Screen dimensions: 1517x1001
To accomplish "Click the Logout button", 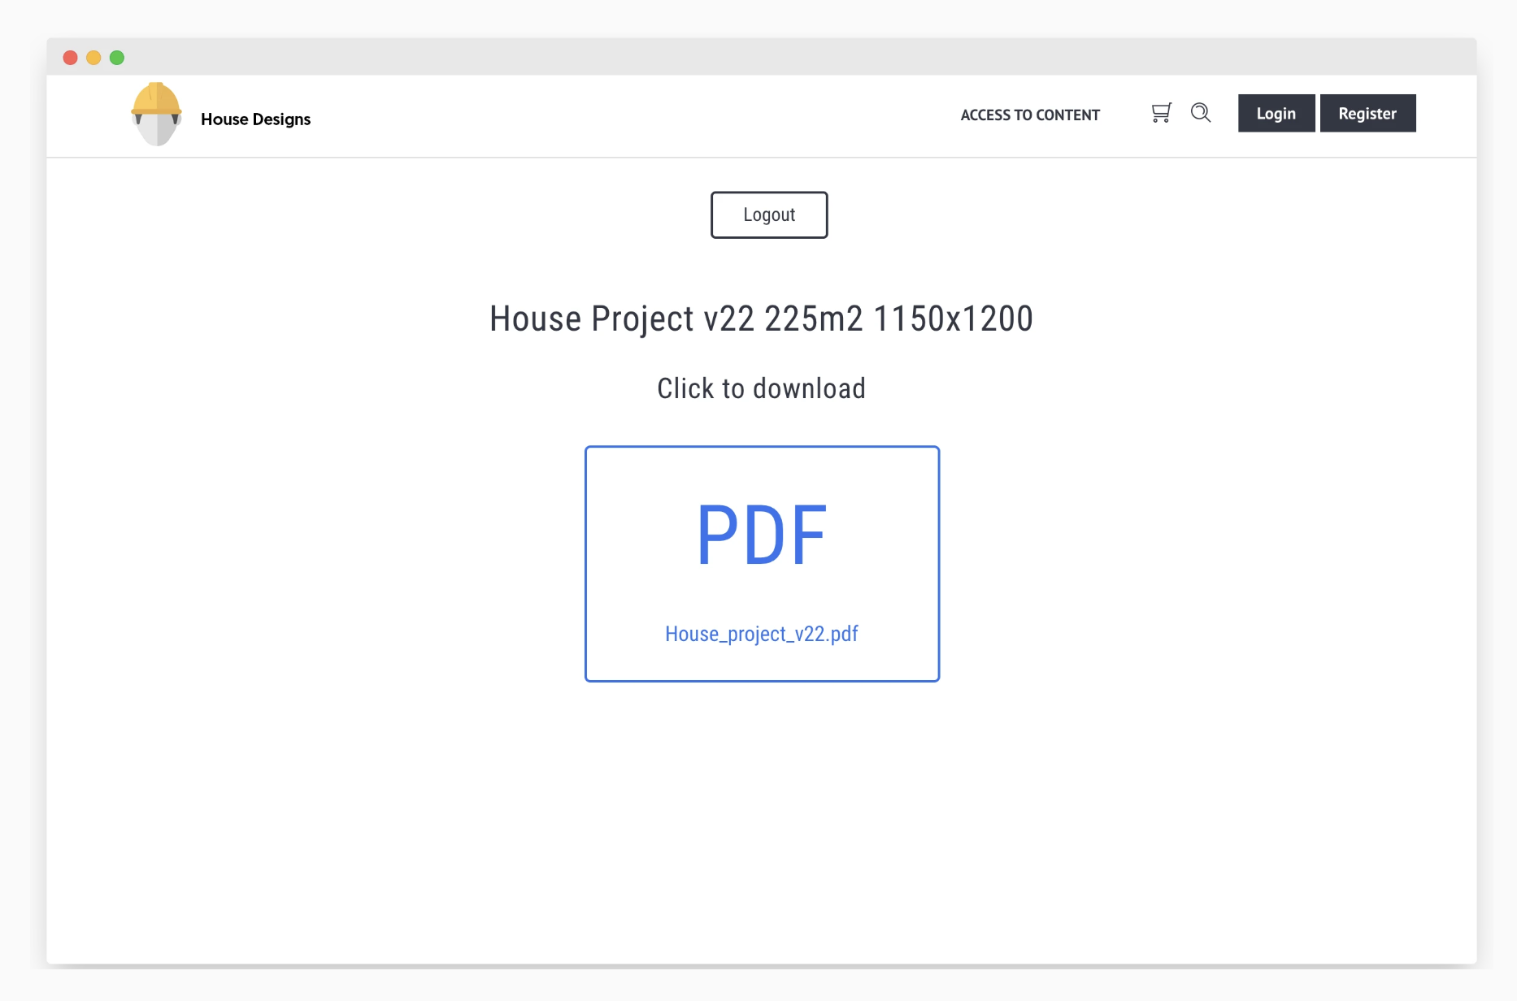I will pos(769,215).
